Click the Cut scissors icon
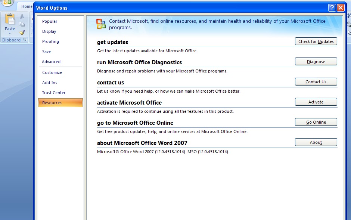 point(22,16)
